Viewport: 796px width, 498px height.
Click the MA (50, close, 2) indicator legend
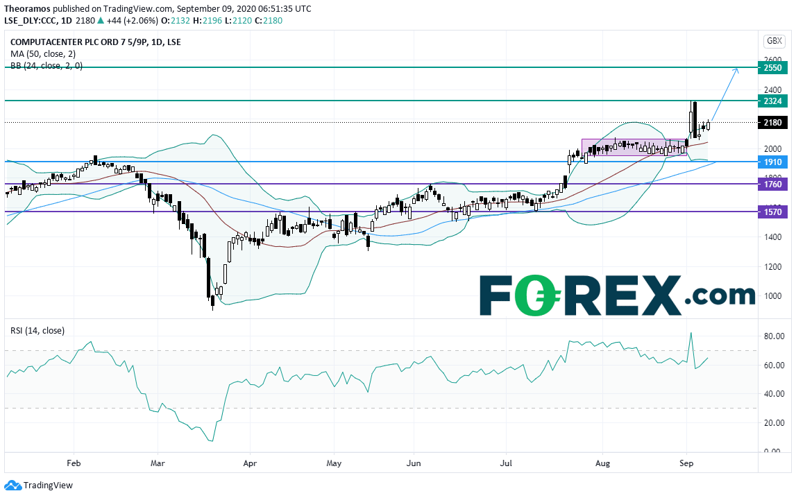(x=43, y=54)
